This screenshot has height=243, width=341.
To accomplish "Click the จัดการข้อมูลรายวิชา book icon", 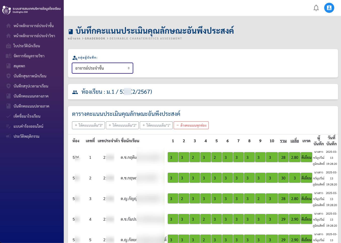I will pyautogui.click(x=9, y=56).
